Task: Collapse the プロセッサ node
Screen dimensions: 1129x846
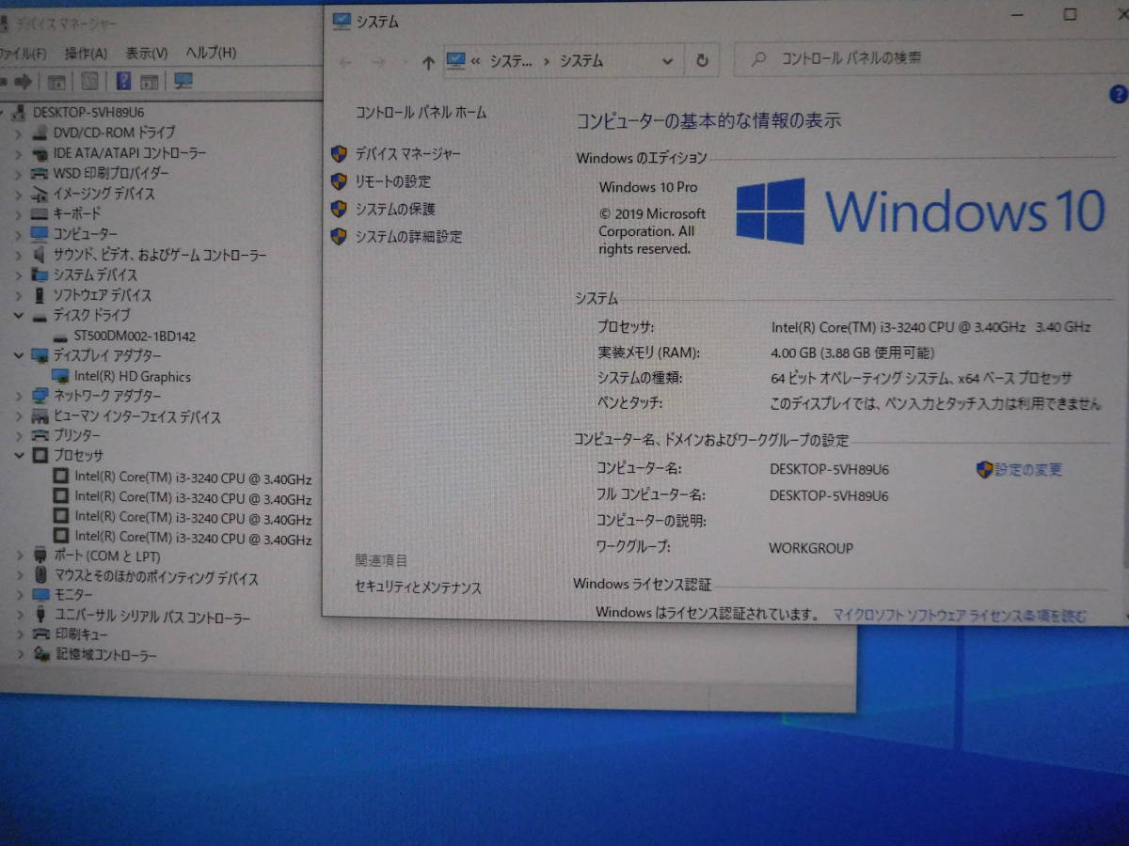Action: [x=18, y=456]
